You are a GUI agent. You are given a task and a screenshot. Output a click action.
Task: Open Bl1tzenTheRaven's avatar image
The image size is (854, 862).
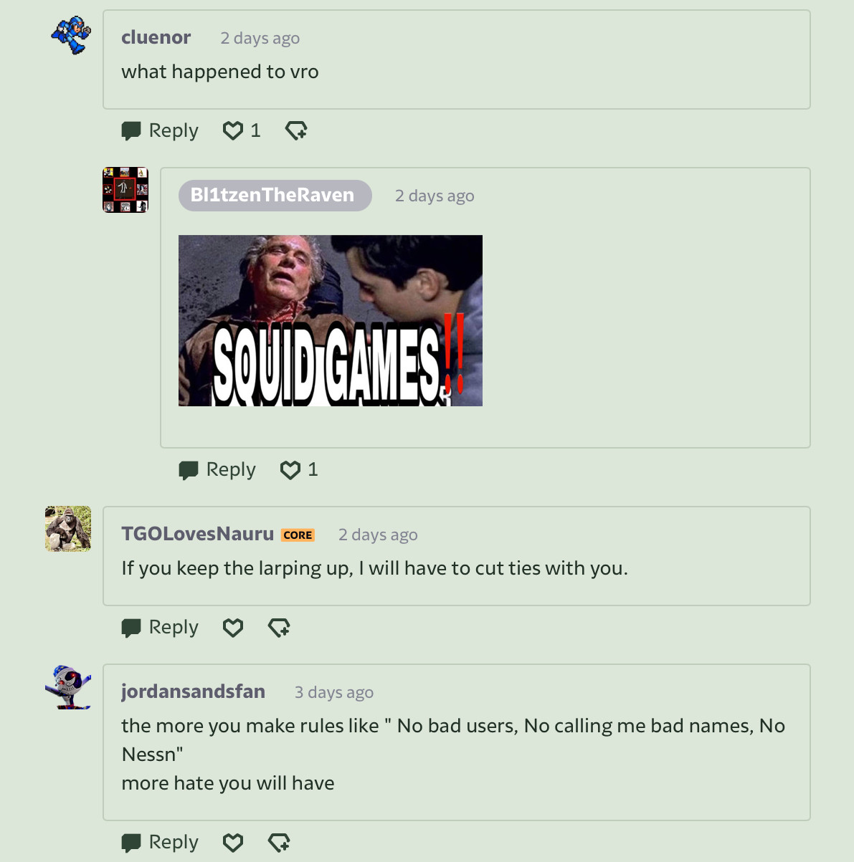point(125,190)
